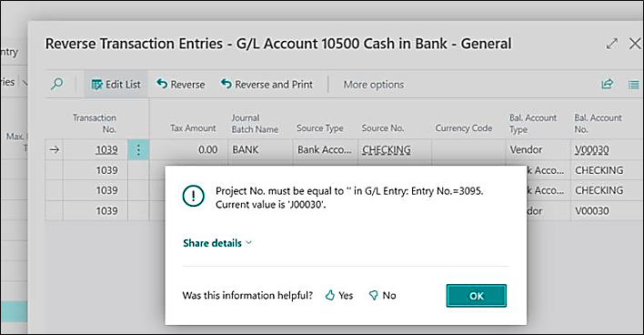644x335 pixels.
Task: Click the thumbs-up Yes feedback option
Action: click(x=339, y=295)
